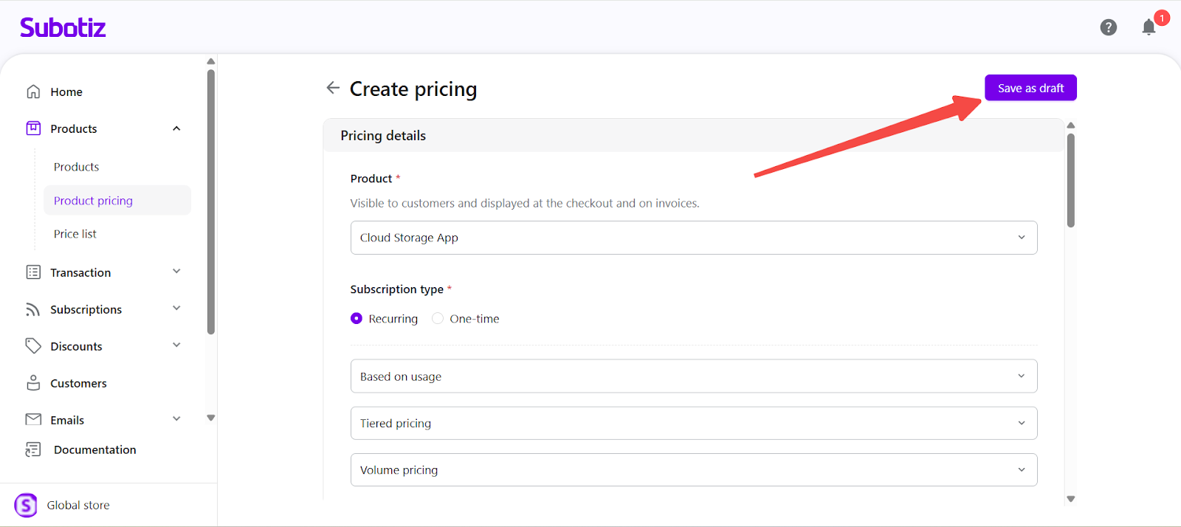Image resolution: width=1181 pixels, height=527 pixels.
Task: Open the Based on usage dropdown
Action: [693, 376]
